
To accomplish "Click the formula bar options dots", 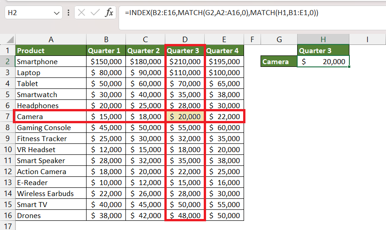I will click(x=68, y=12).
